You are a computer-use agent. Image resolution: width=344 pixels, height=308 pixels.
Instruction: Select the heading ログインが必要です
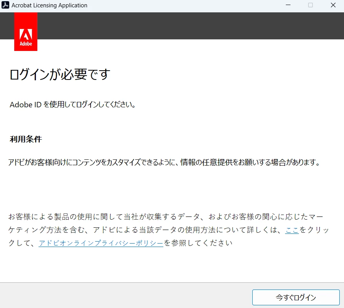click(60, 74)
